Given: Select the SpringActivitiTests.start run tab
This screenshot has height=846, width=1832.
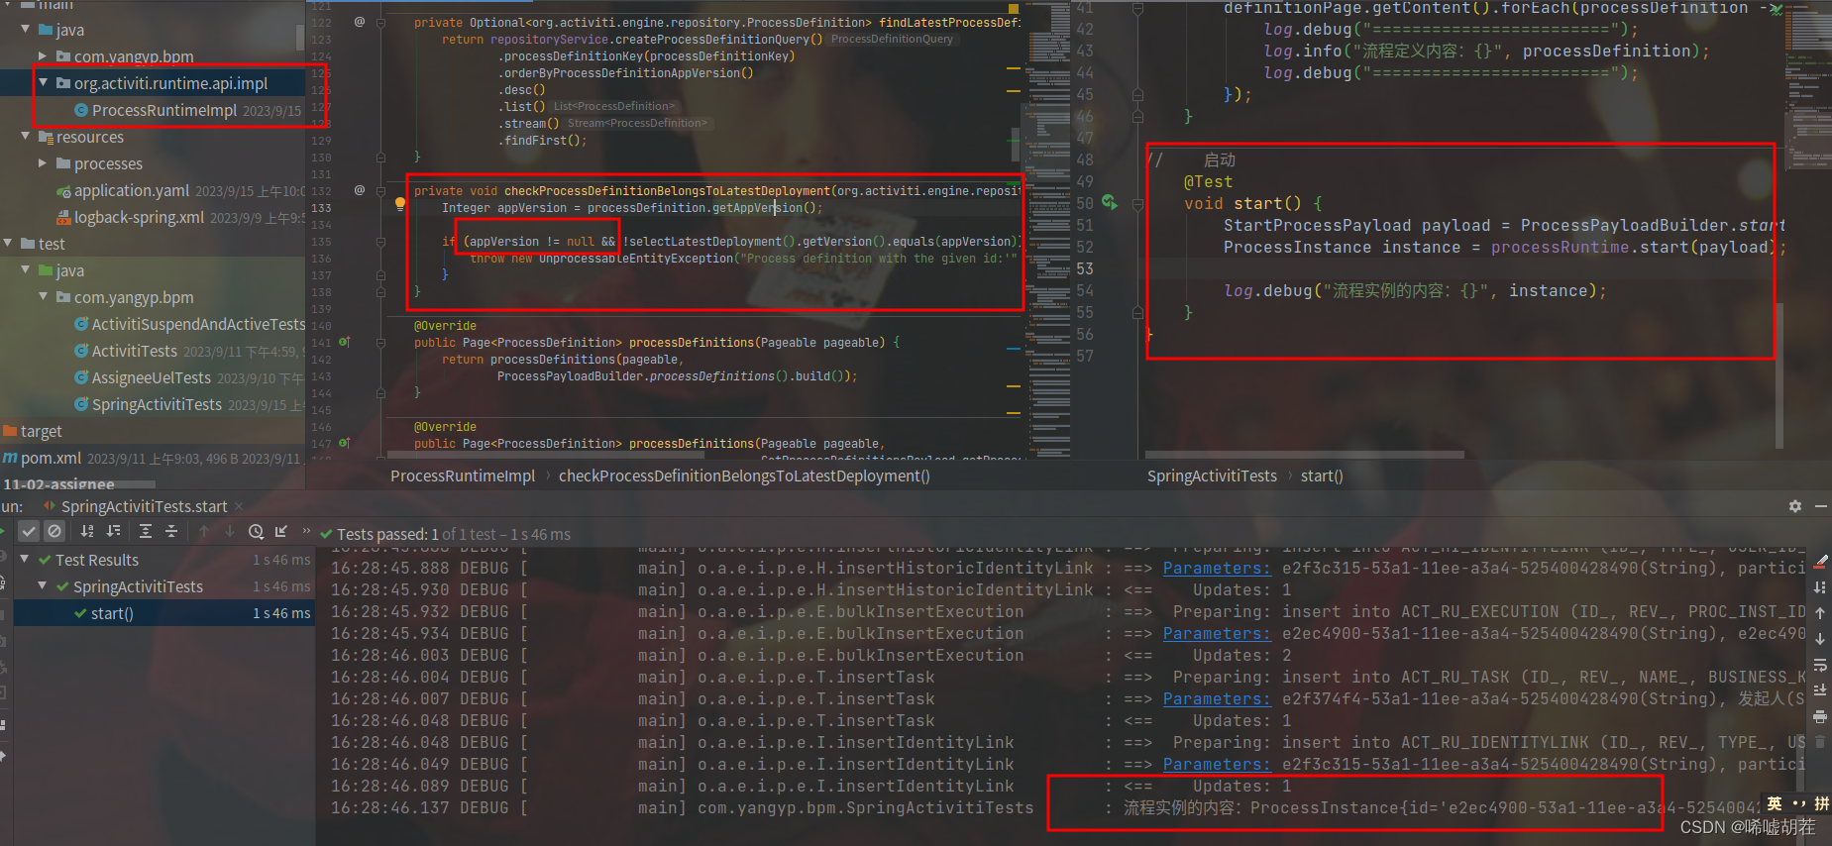Looking at the screenshot, I should [144, 506].
